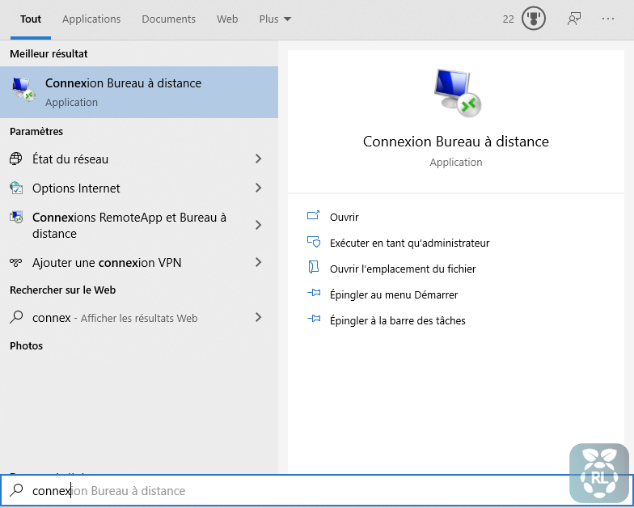The image size is (634, 508).
Task: Open Ajouter une connexion VPN
Action: point(139,262)
